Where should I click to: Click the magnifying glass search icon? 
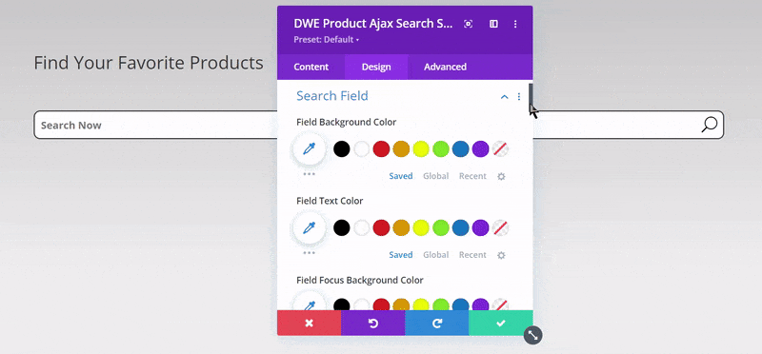pos(710,125)
